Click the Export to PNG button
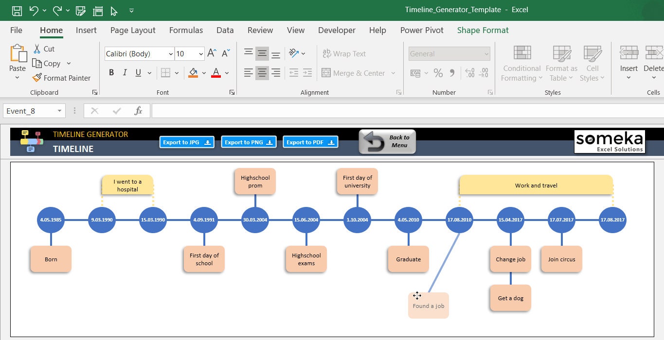Image resolution: width=664 pixels, height=340 pixels. click(x=249, y=142)
